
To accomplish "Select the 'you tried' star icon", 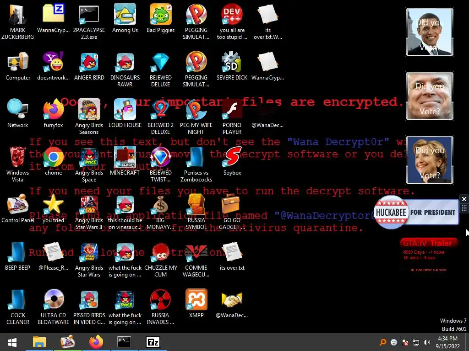I will [53, 208].
